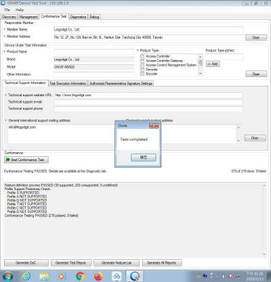Image resolution: width=271 pixels, height=282 pixels.
Task: Click Generate All Reports button
Action: click(161, 263)
